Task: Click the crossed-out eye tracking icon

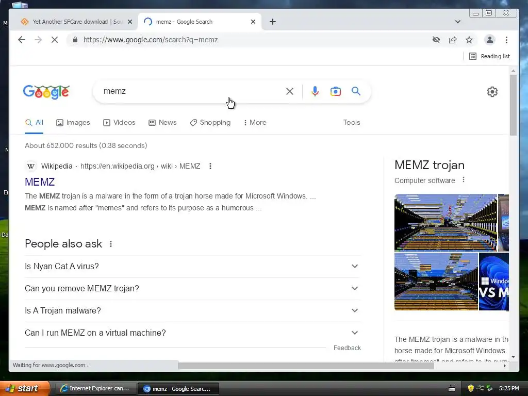Action: click(x=436, y=40)
